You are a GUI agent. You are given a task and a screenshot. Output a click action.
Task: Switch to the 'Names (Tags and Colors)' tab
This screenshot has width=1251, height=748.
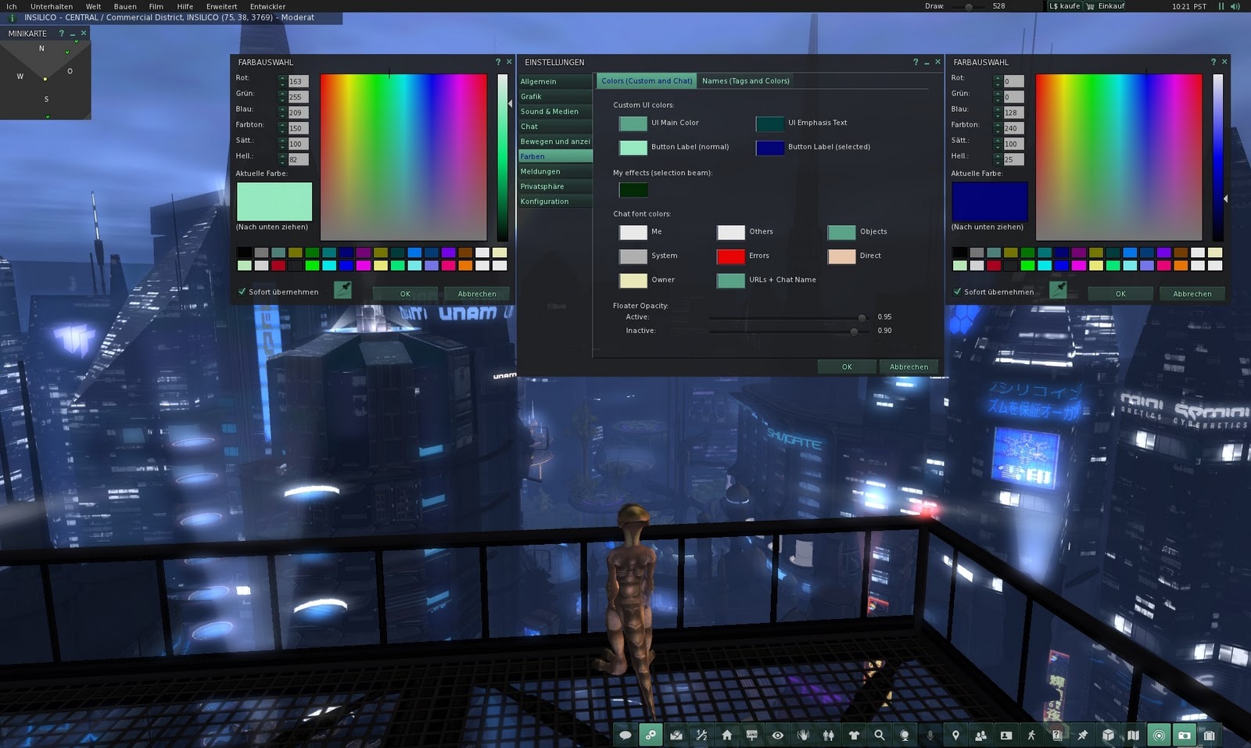[745, 81]
